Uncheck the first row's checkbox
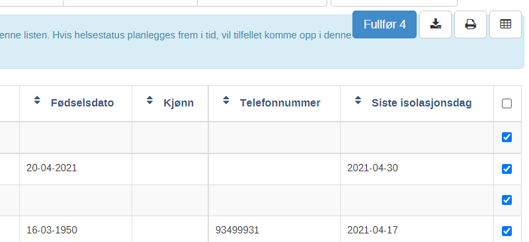The height and width of the screenshot is (242, 529). tap(507, 138)
